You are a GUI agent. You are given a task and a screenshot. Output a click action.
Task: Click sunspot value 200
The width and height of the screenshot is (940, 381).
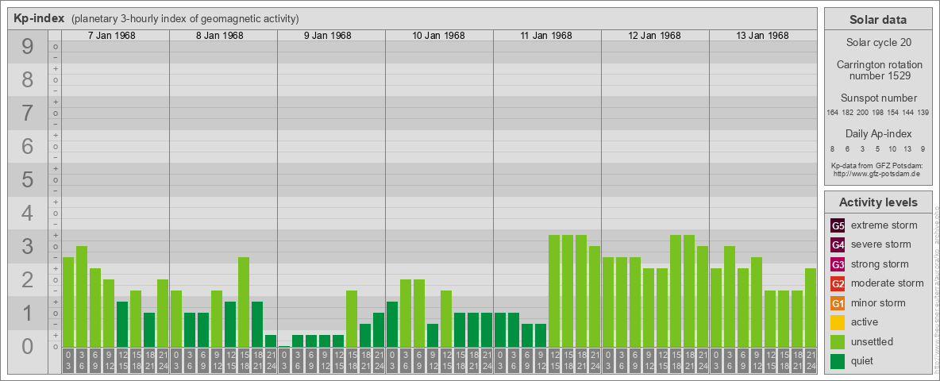pyautogui.click(x=863, y=113)
